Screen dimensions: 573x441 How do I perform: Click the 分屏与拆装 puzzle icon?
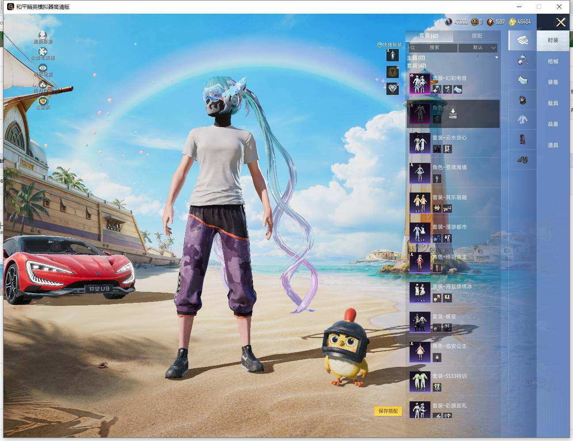[43, 52]
